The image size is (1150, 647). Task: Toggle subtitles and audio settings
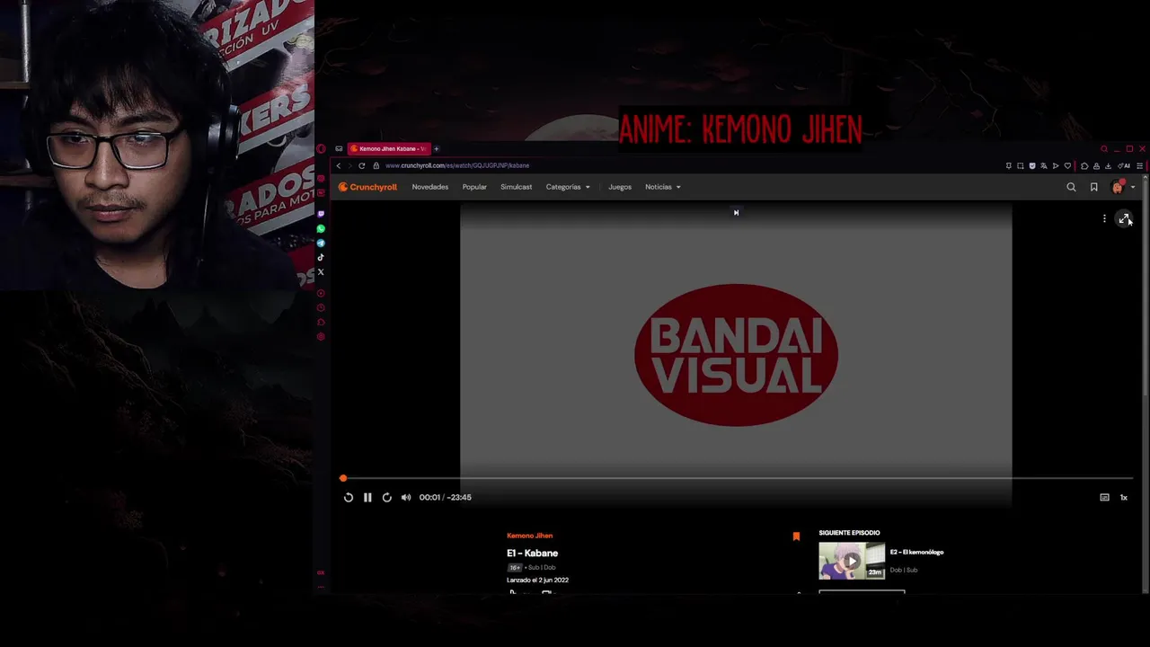(1104, 497)
